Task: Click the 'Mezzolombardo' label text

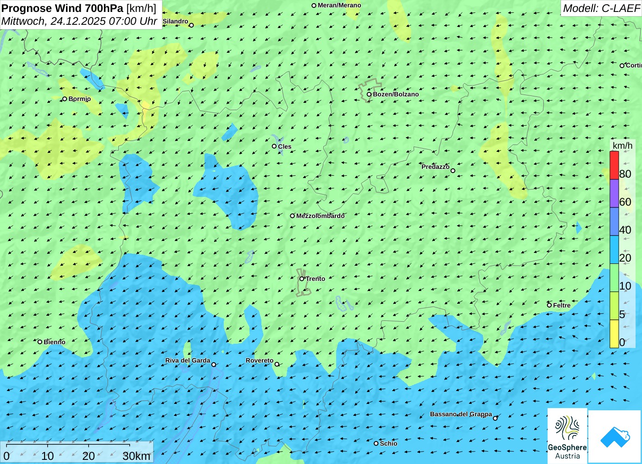Action: pos(320,216)
